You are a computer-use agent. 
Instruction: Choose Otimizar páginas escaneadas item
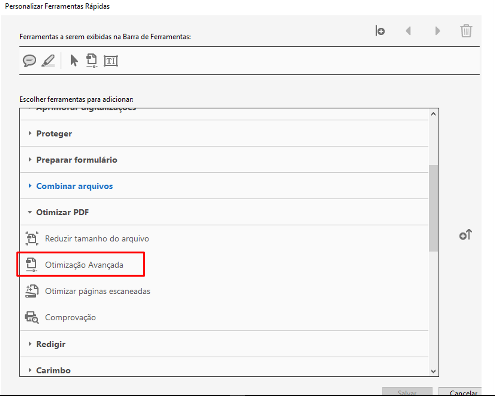tap(97, 291)
